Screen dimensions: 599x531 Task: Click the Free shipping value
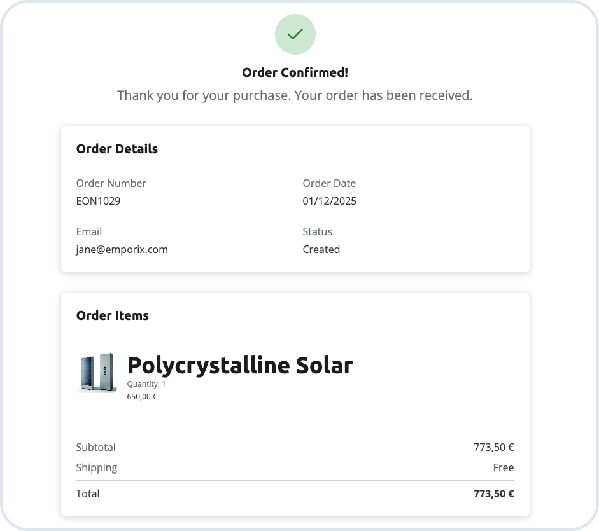(503, 467)
